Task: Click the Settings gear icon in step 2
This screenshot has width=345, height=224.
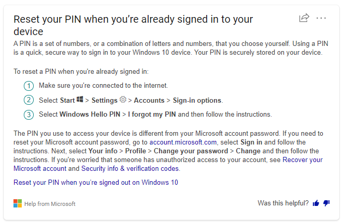Action: click(x=123, y=100)
